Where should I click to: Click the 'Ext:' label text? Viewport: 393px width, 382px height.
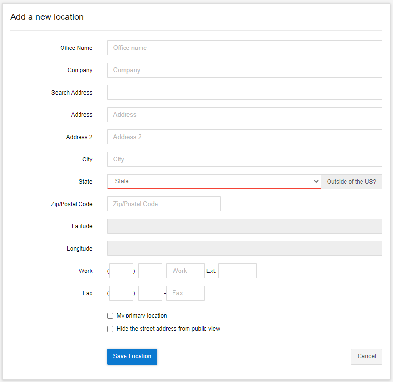[211, 271]
